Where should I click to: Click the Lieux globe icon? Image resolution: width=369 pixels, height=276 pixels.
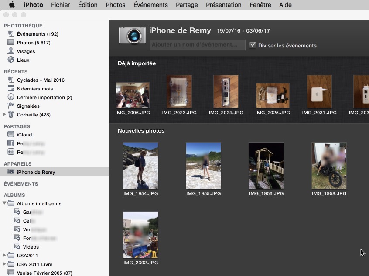pos(10,60)
